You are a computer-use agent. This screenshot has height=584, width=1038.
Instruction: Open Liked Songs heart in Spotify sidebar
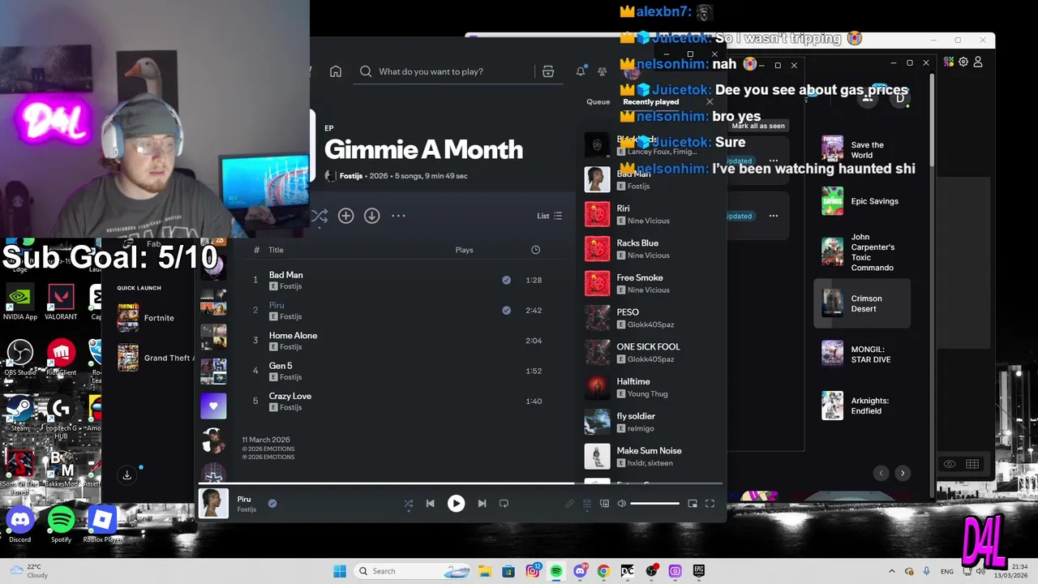[x=213, y=406]
